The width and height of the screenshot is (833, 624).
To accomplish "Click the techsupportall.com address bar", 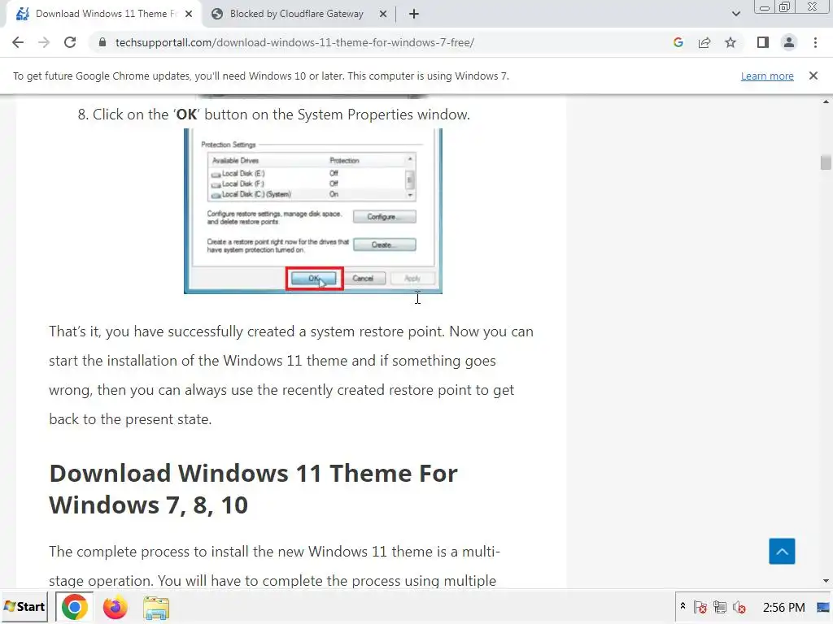I will 294,42.
